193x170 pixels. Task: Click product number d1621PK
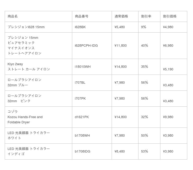[82, 117]
